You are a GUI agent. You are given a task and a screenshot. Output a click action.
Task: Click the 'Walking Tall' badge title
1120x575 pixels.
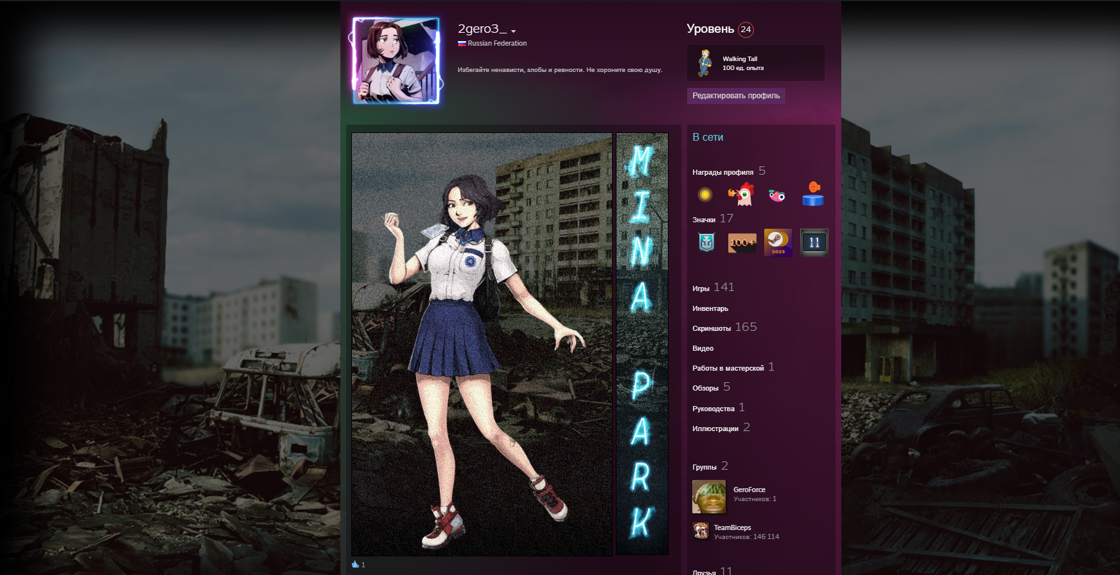click(x=740, y=58)
